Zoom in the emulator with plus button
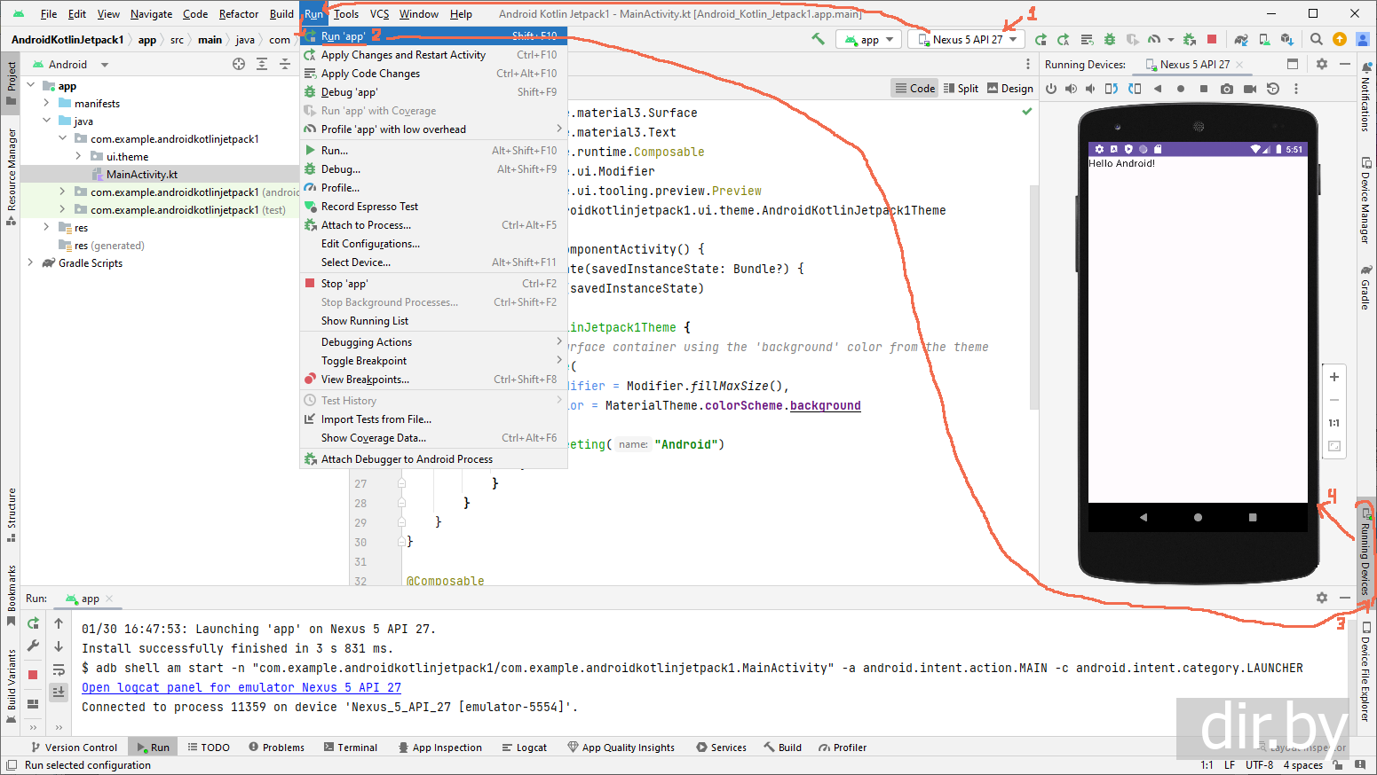This screenshot has height=775, width=1377. pos(1333,377)
